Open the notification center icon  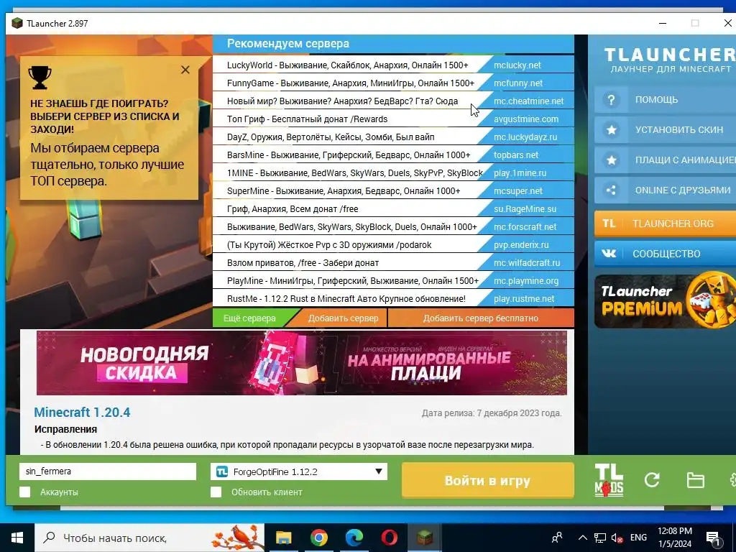pyautogui.click(x=714, y=538)
